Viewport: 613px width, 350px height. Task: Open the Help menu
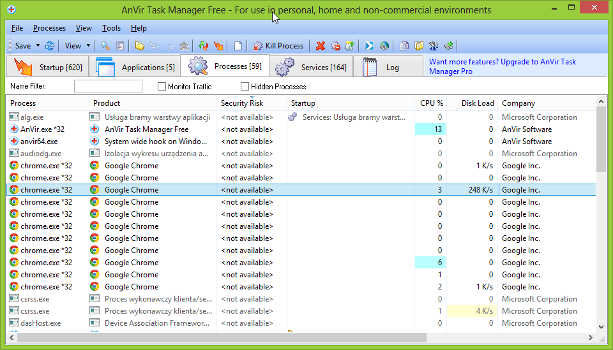tap(139, 28)
